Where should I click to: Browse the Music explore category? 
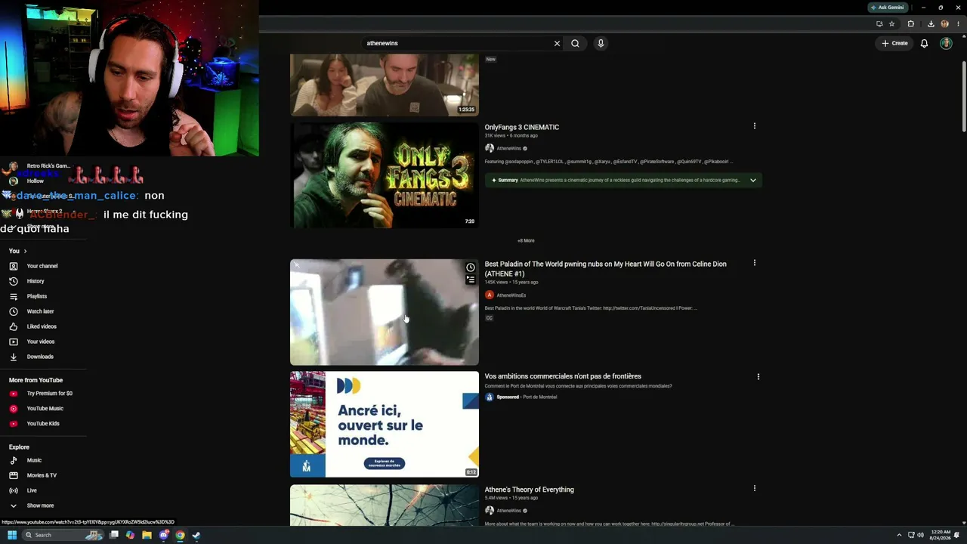[x=34, y=460]
